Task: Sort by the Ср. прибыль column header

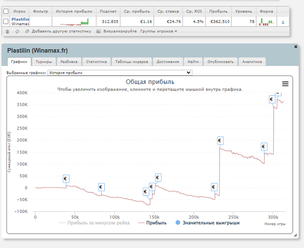Action: click(137, 11)
